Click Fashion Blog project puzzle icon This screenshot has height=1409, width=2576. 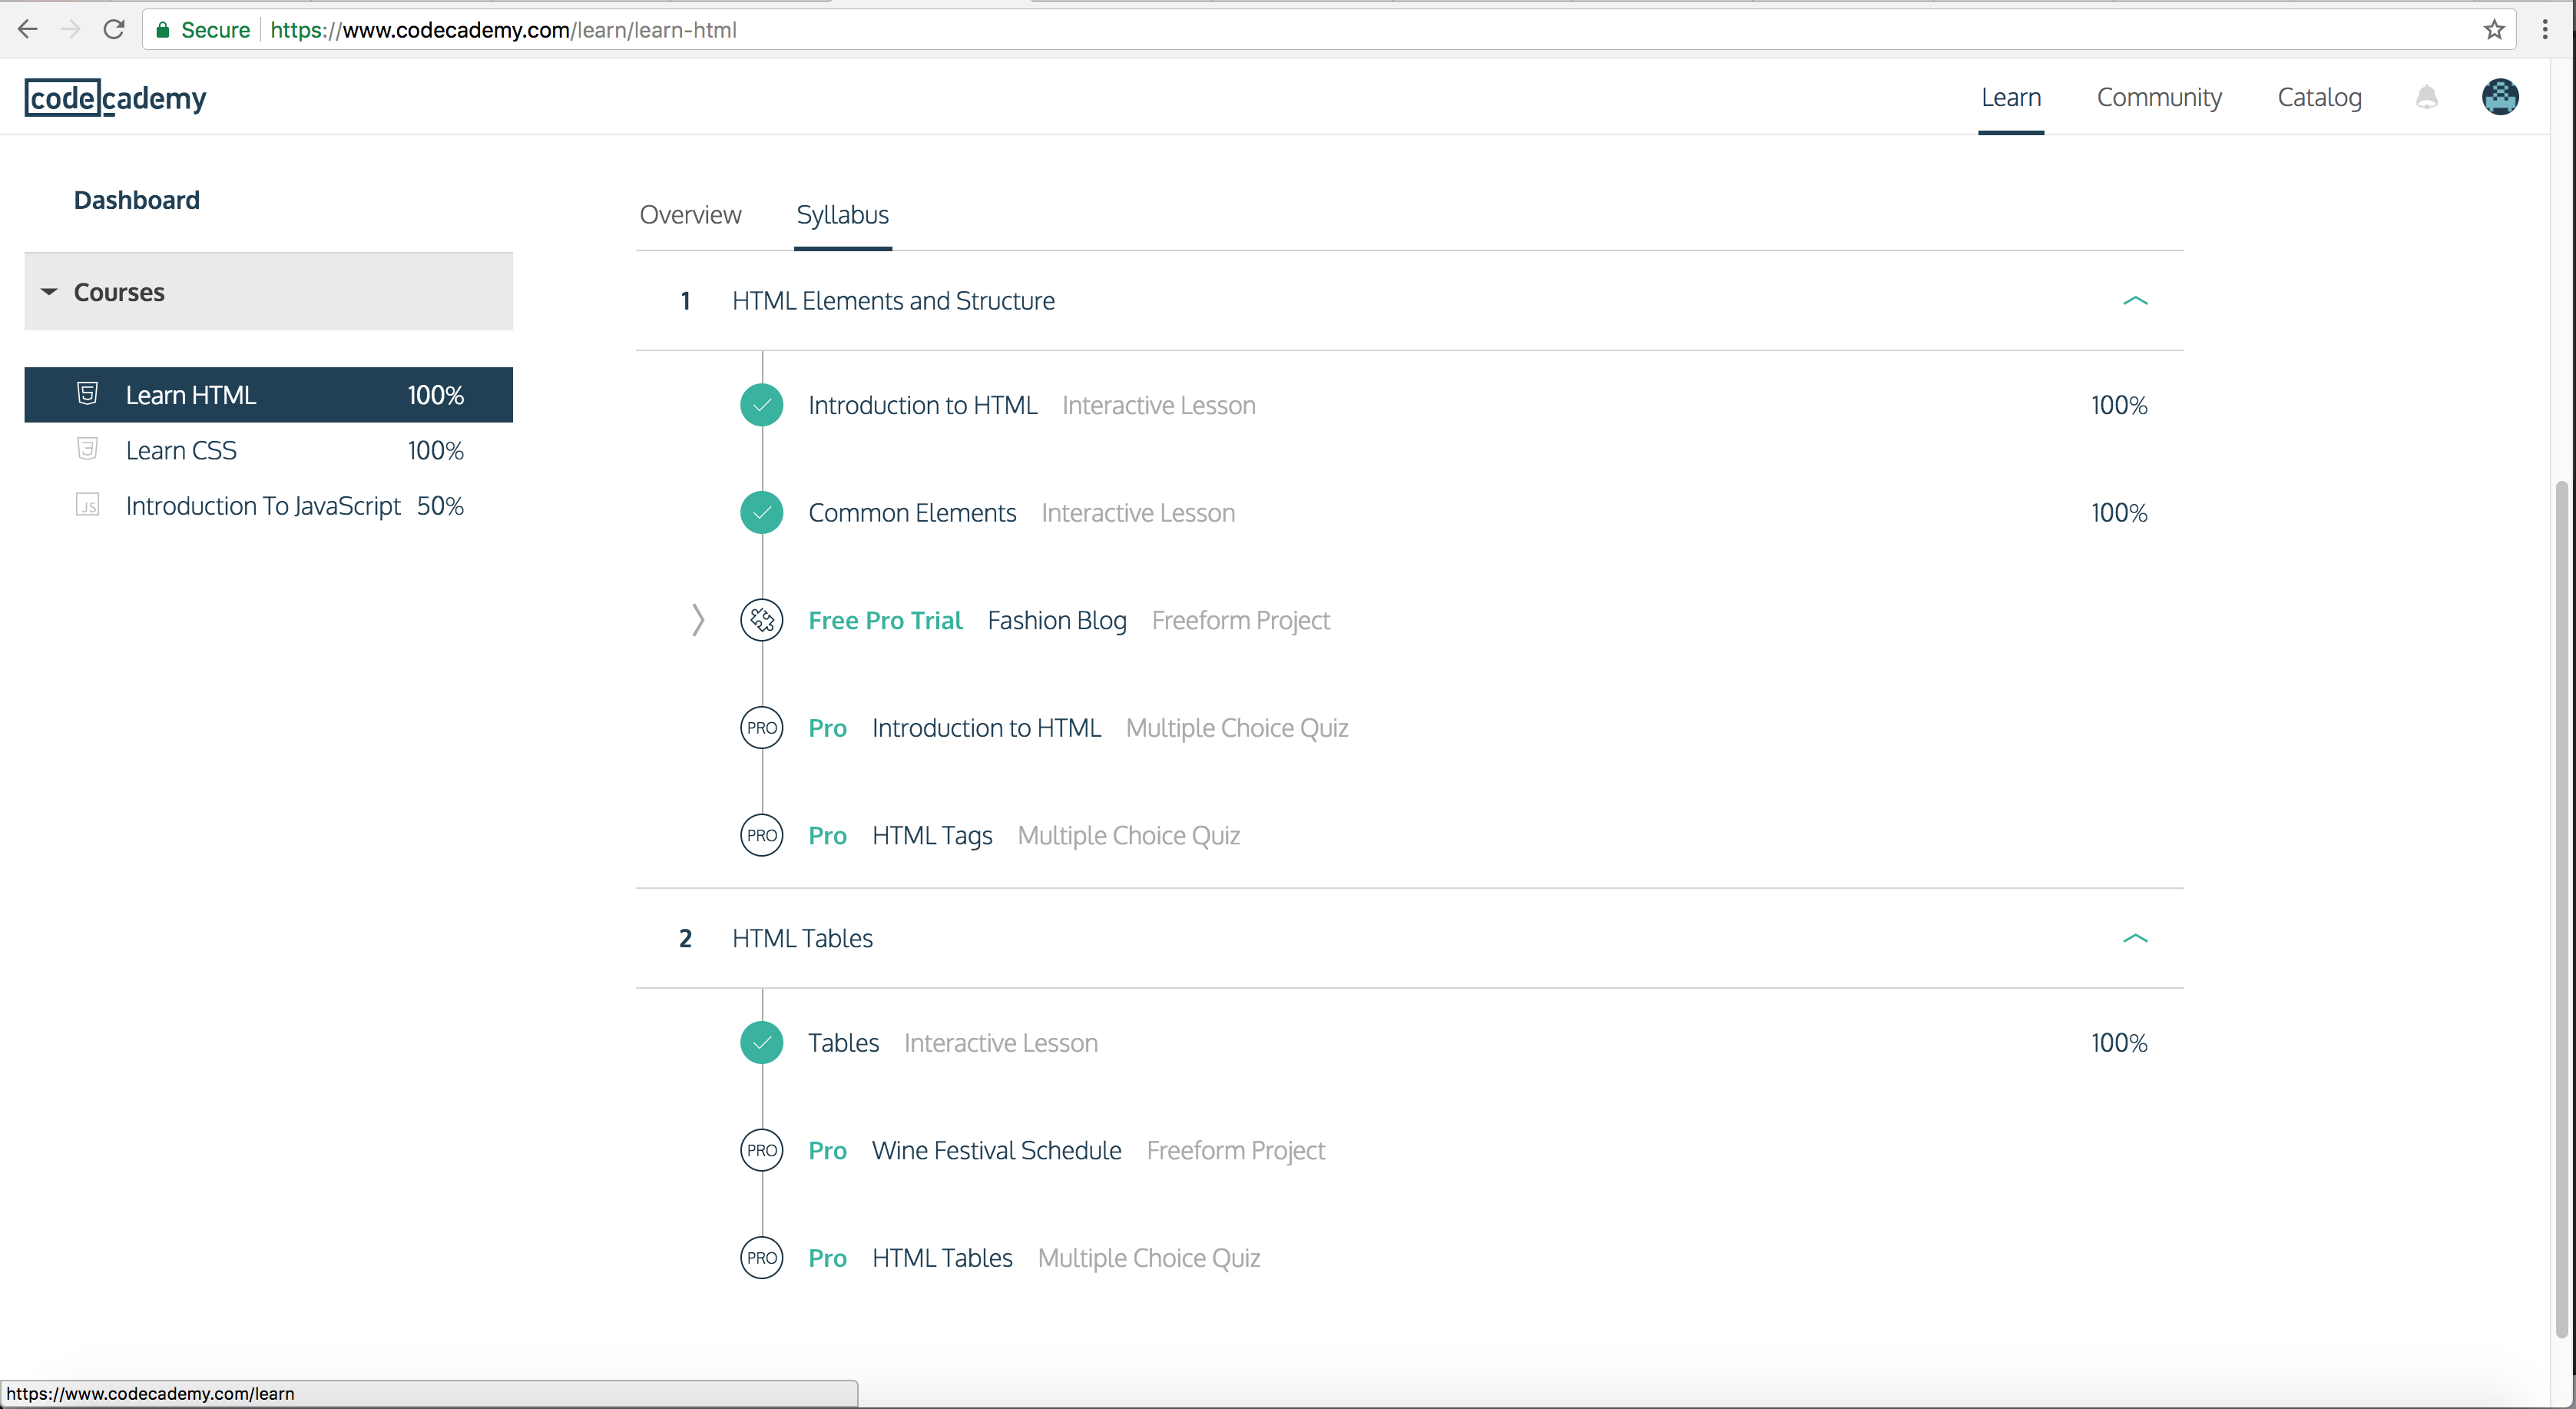(762, 620)
